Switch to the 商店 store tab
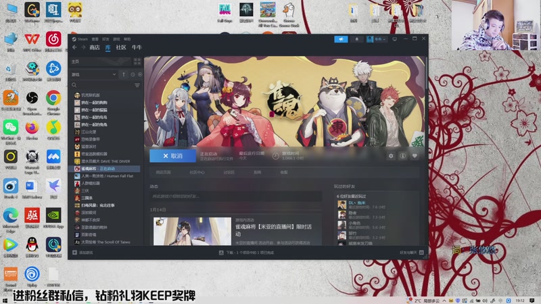 pyautogui.click(x=95, y=47)
